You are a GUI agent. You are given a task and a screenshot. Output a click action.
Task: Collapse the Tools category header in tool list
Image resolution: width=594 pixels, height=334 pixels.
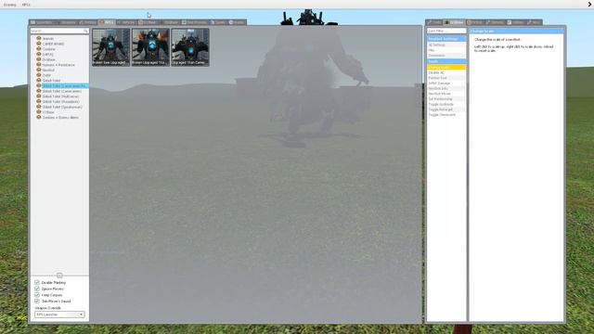446,61
